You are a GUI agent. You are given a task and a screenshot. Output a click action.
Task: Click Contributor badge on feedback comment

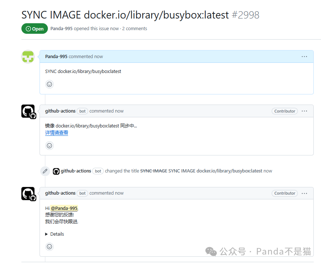click(x=285, y=193)
